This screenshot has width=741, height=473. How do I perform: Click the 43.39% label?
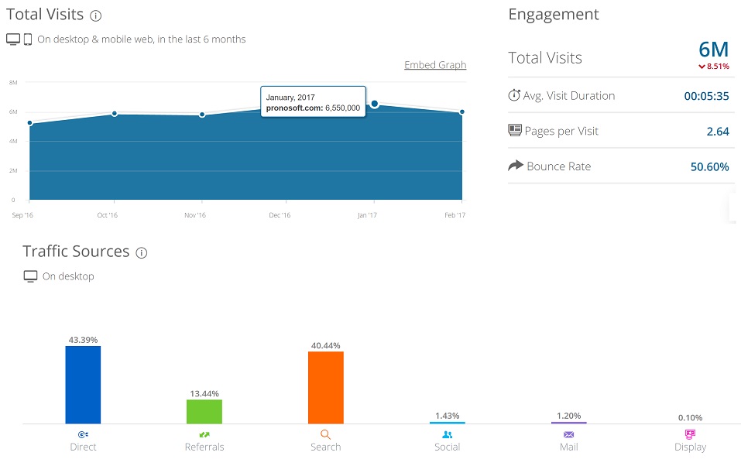pos(83,340)
